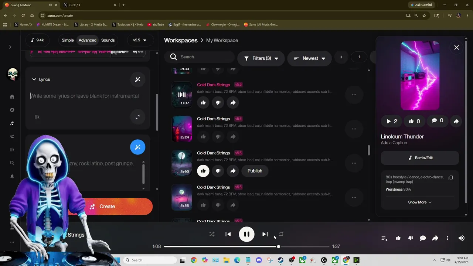Dislike the 2:05 Cold Dark Strings song

point(218,171)
